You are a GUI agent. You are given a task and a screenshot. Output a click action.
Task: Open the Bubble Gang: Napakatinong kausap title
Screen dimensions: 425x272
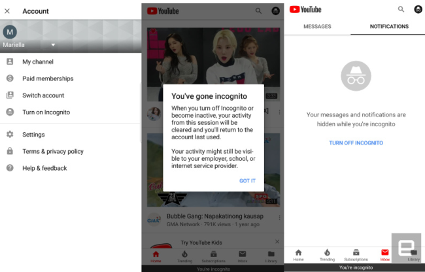[215, 216]
